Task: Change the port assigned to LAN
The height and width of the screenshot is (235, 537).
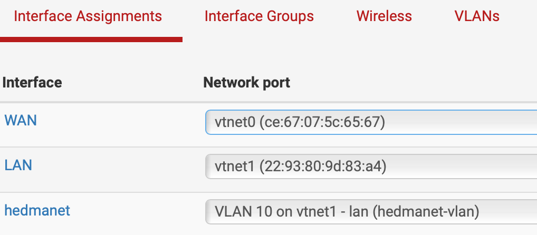Action: pos(370,168)
